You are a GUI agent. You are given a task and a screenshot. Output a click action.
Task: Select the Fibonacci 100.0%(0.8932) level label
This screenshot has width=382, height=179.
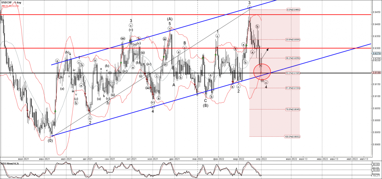293,136
